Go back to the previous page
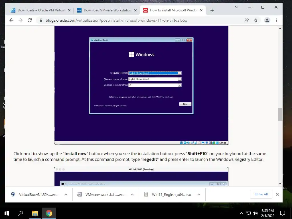Viewport: 292px width, 219px height. [11, 20]
